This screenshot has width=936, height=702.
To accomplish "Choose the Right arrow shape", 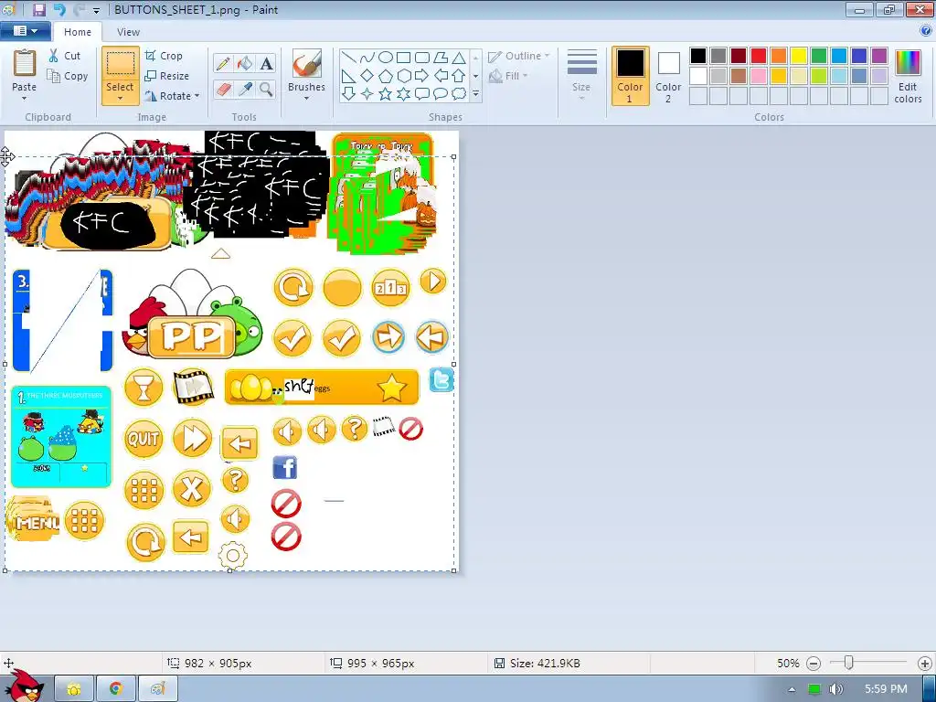I will tap(422, 76).
